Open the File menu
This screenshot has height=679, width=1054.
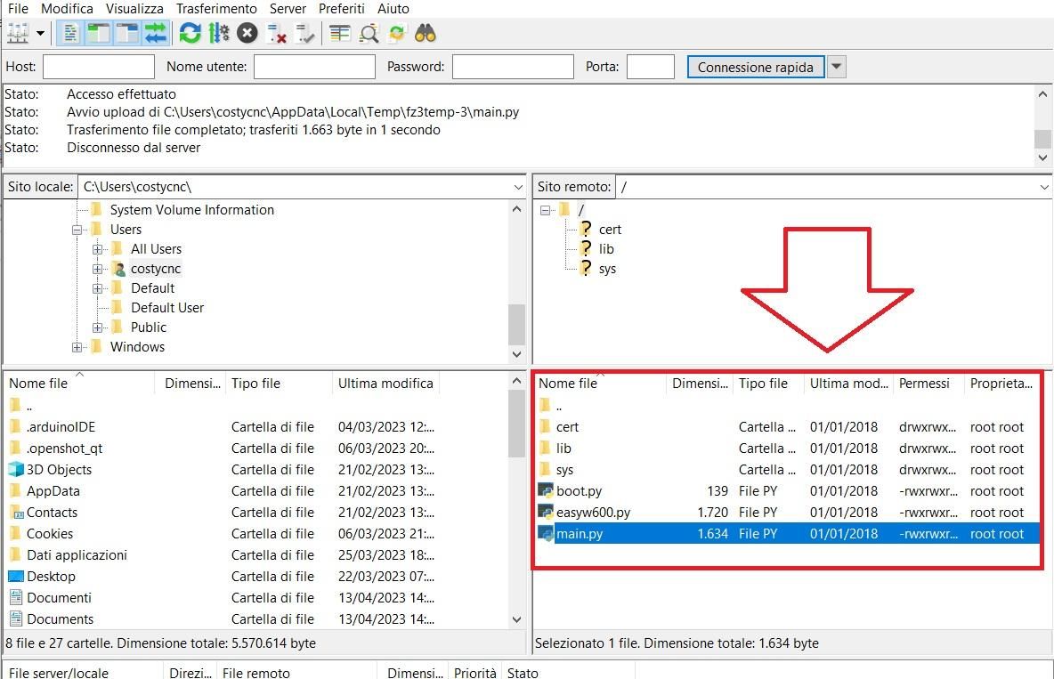[x=18, y=9]
